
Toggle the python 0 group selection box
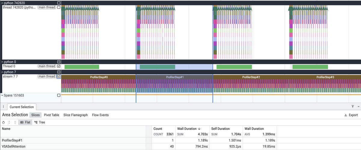tap(59, 62)
